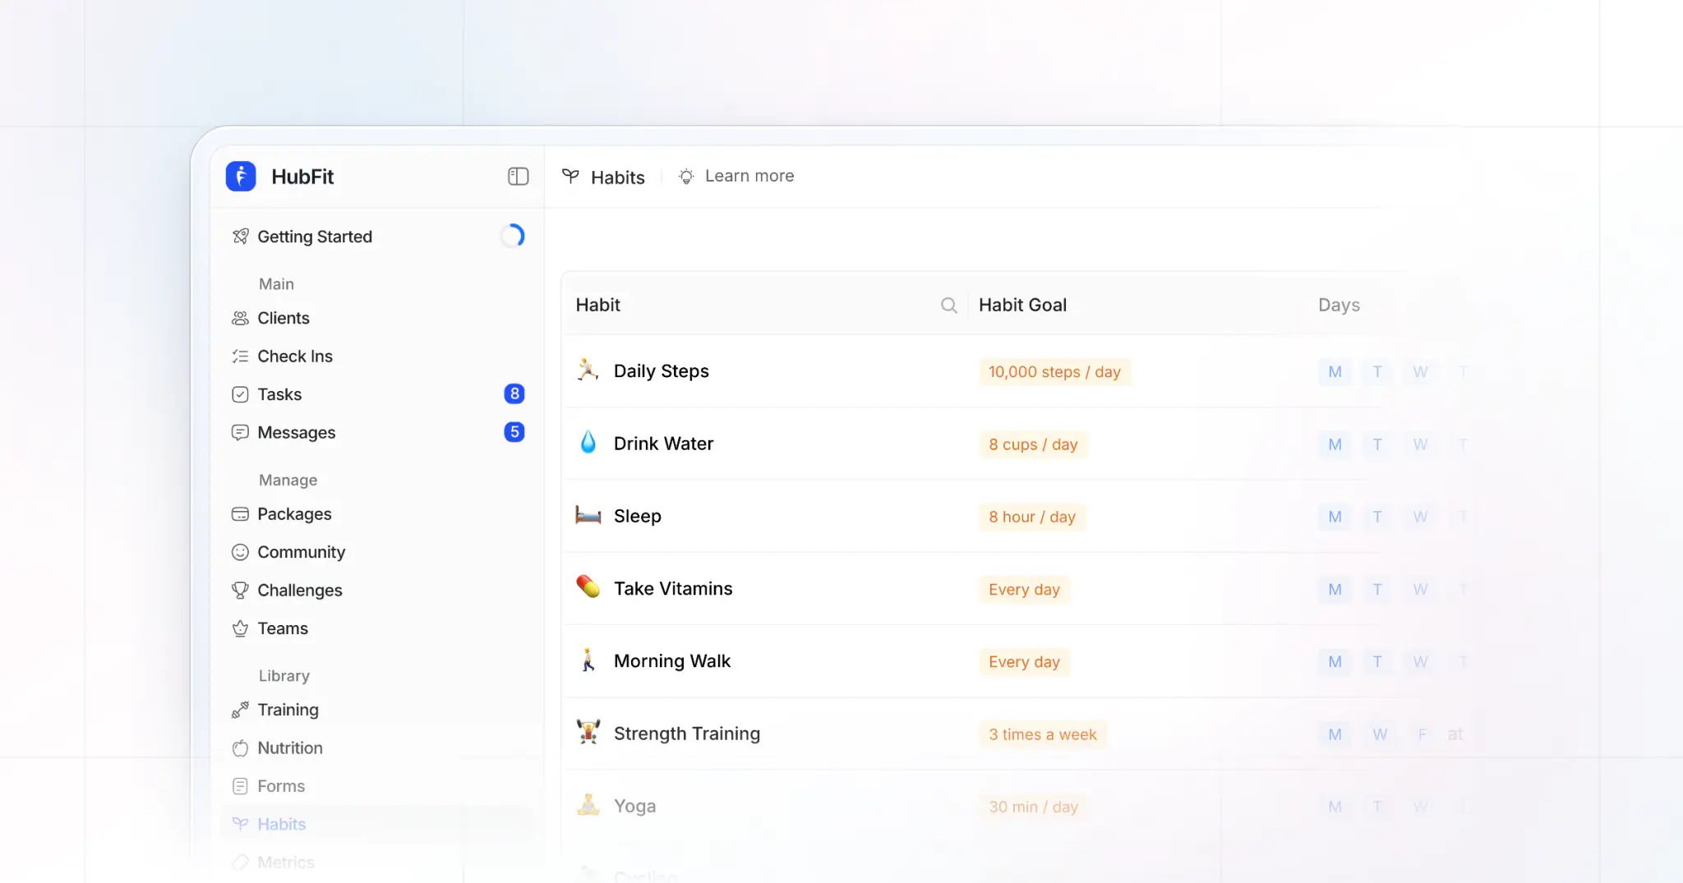Collapse the sidebar with the panel icon
This screenshot has height=883, width=1683.
coord(518,177)
